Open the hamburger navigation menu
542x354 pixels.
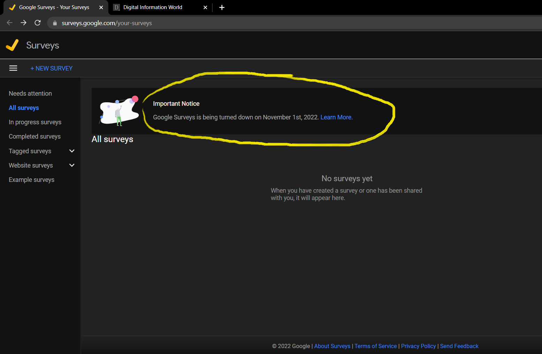pyautogui.click(x=13, y=68)
